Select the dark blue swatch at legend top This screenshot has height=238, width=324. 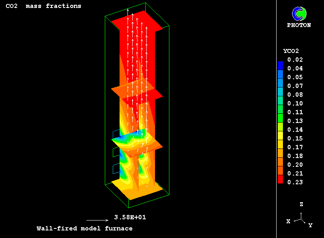(x=280, y=63)
